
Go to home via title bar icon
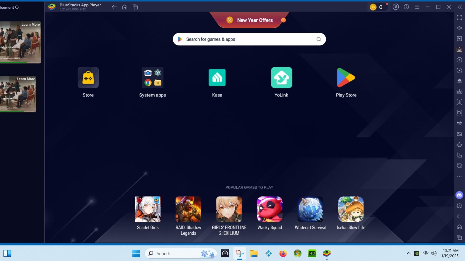[125, 7]
